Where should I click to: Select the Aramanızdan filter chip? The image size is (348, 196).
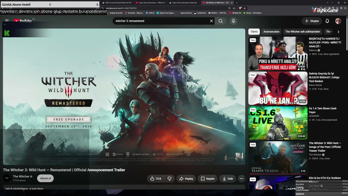tap(271, 32)
